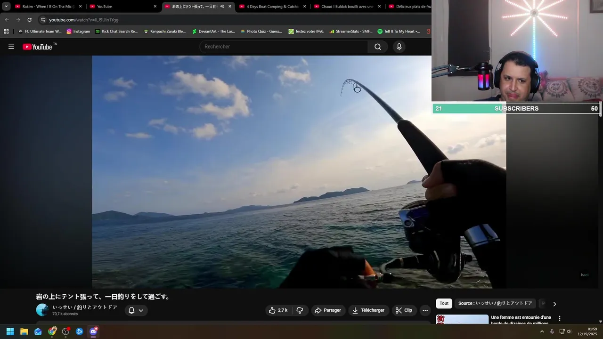The height and width of the screenshot is (339, 603).
Task: Open the Discord taskbar icon
Action: coord(94,331)
